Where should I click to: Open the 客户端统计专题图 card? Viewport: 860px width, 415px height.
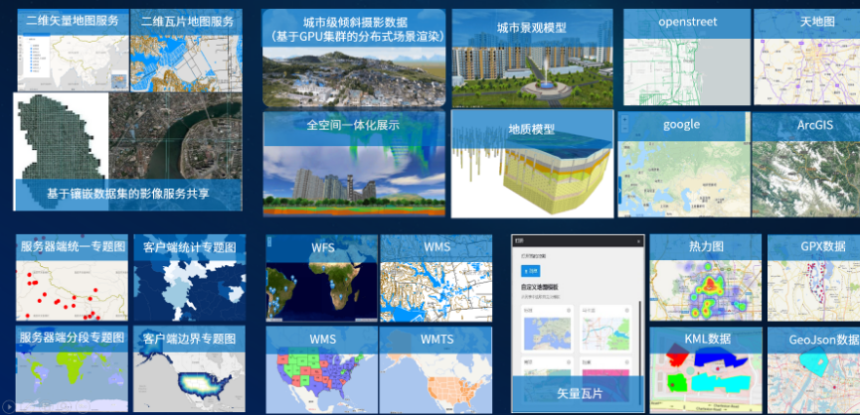point(190,278)
